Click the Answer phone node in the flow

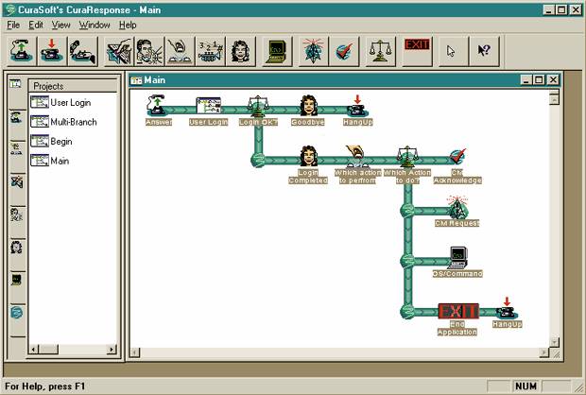pos(158,106)
